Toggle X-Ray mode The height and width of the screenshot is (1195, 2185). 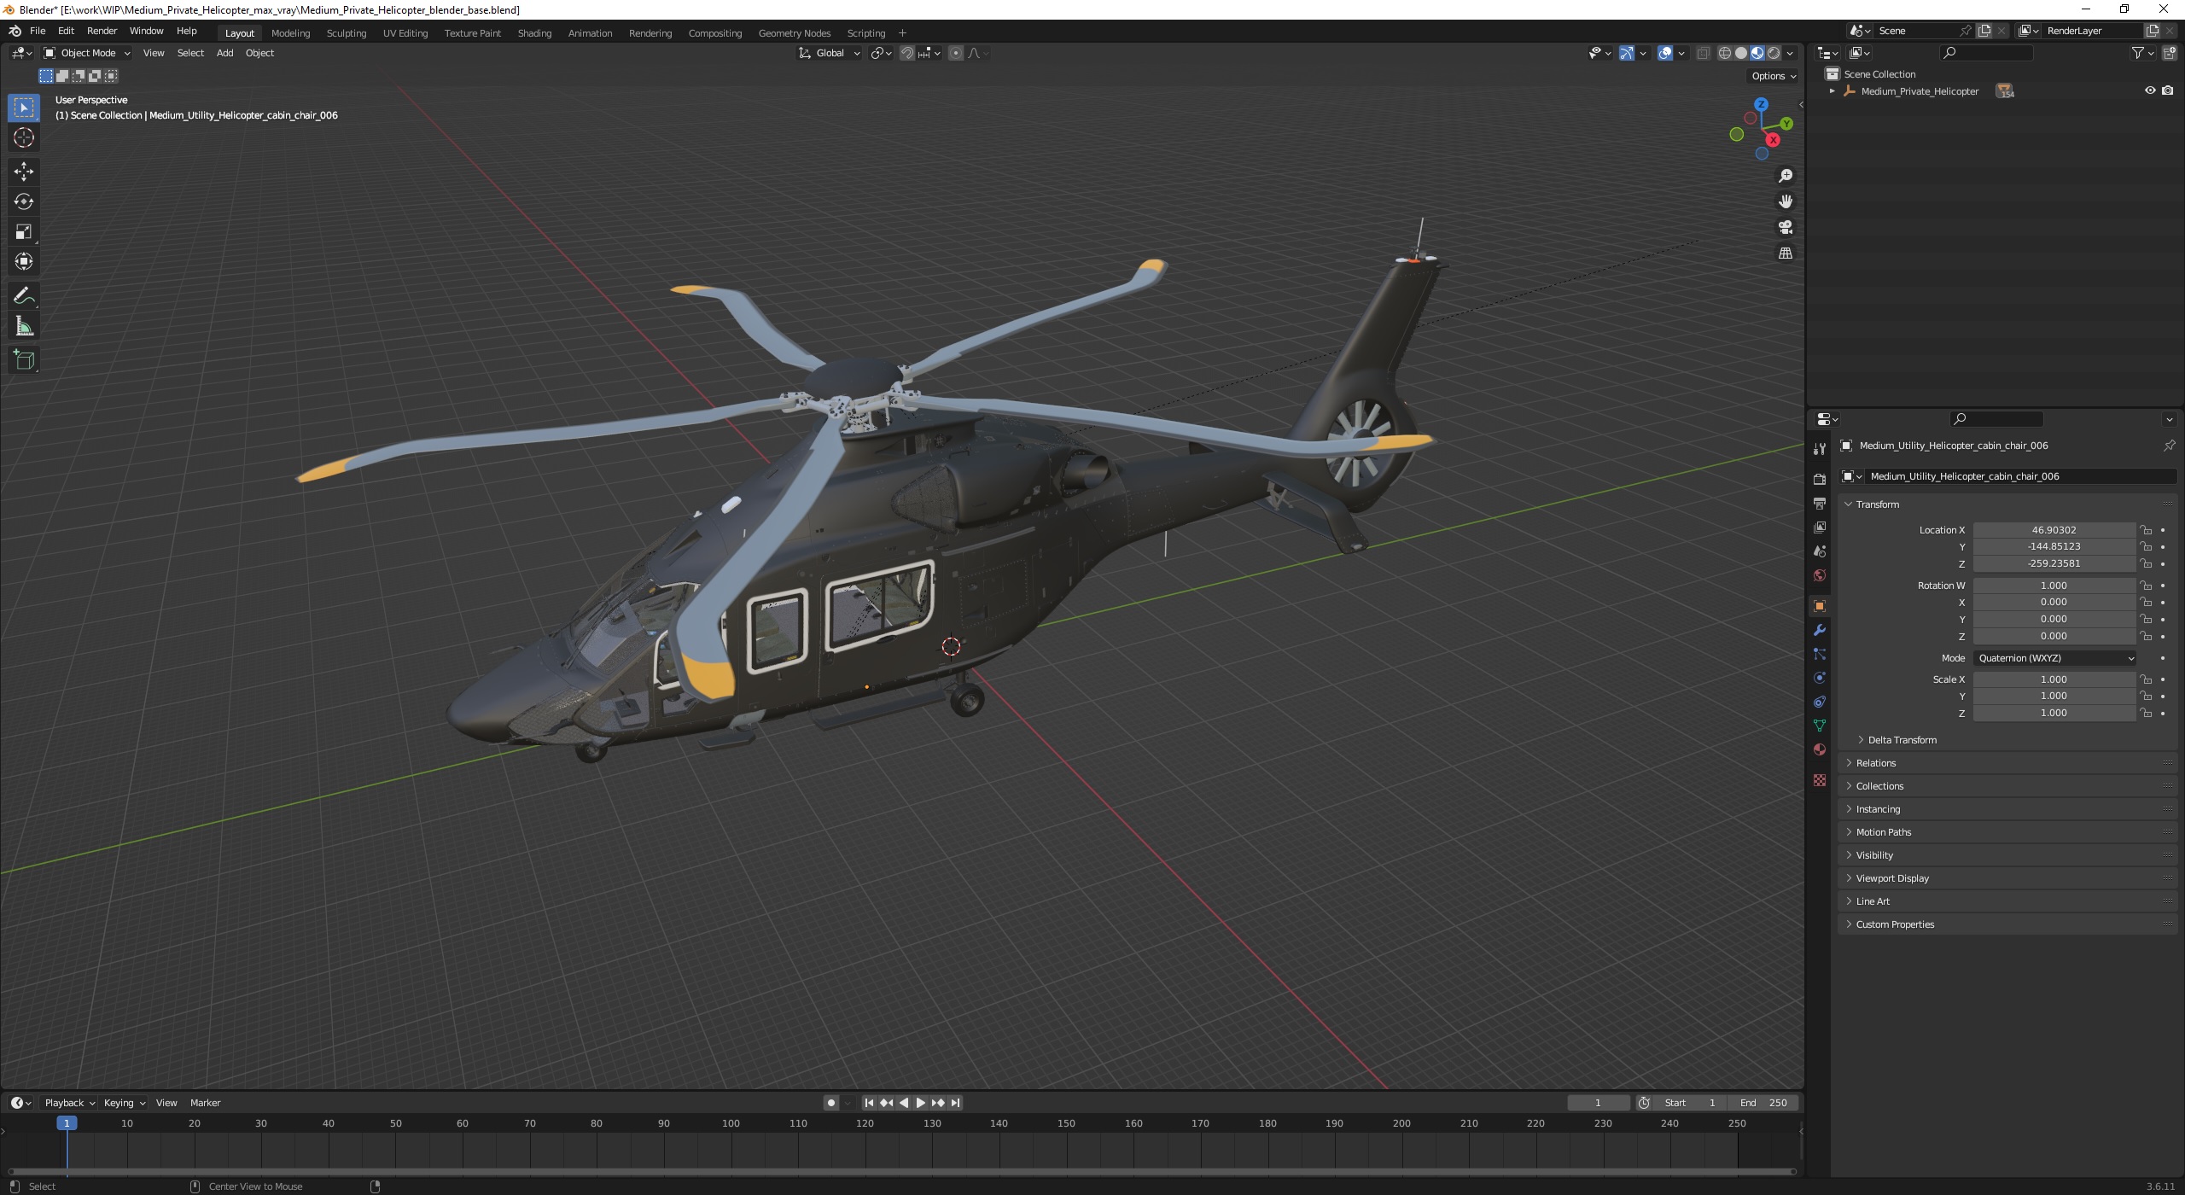tap(1703, 53)
